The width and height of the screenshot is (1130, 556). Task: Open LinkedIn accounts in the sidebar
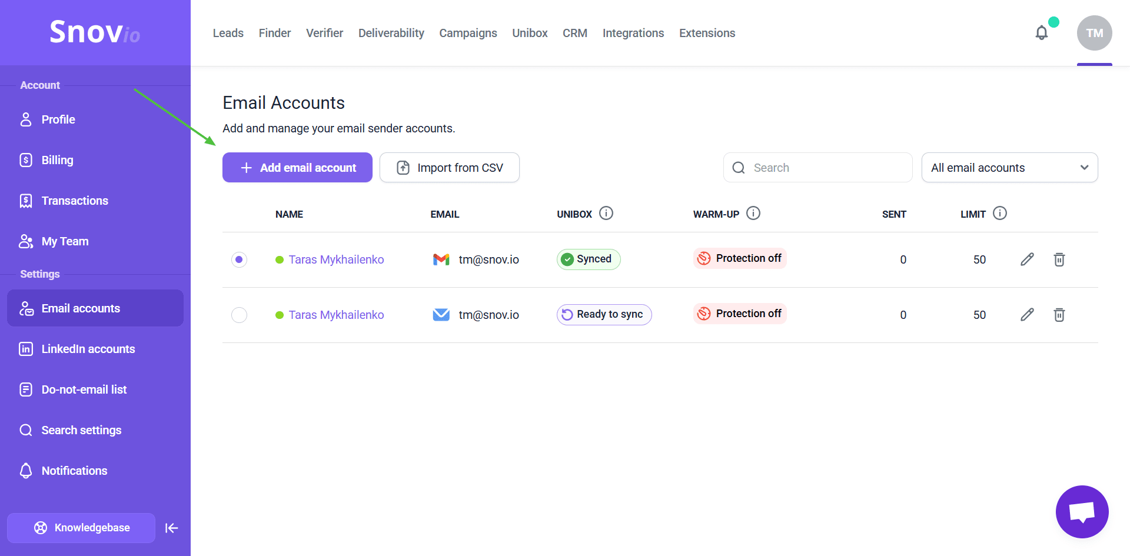click(x=88, y=349)
